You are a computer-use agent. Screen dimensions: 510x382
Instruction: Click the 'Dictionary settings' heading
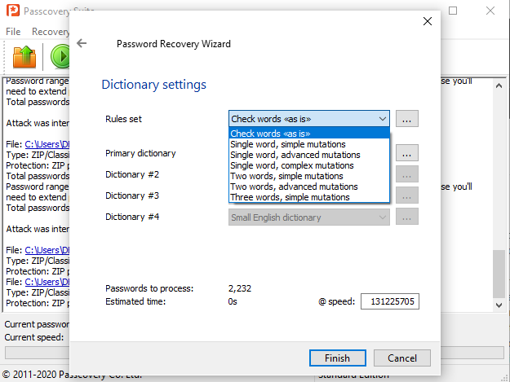click(x=154, y=85)
